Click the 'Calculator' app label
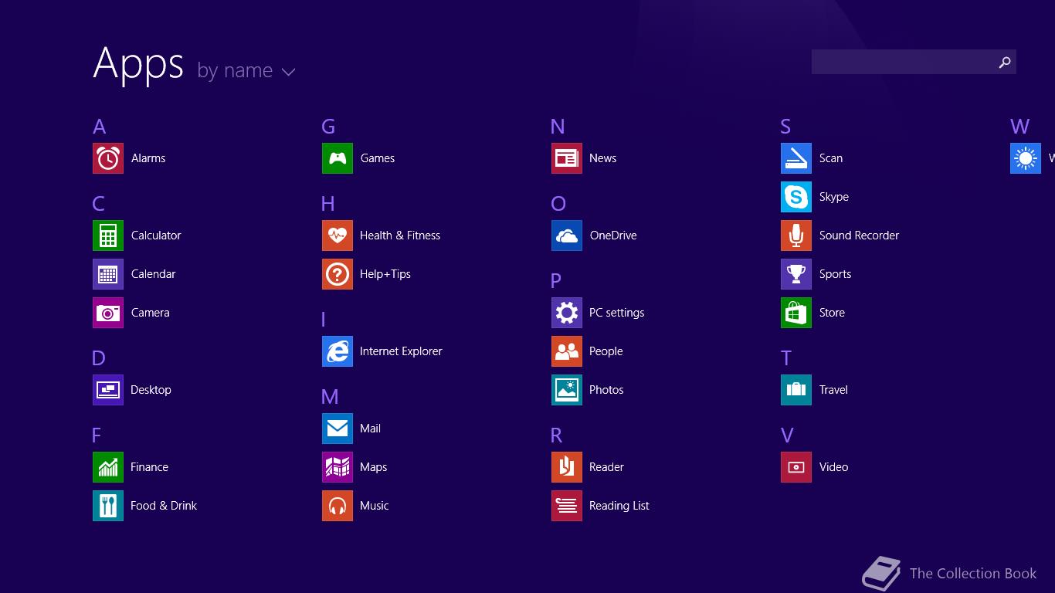This screenshot has width=1055, height=593. pos(156,236)
